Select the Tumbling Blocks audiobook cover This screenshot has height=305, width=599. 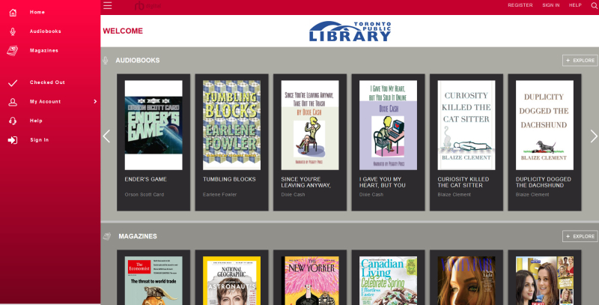coord(231,125)
